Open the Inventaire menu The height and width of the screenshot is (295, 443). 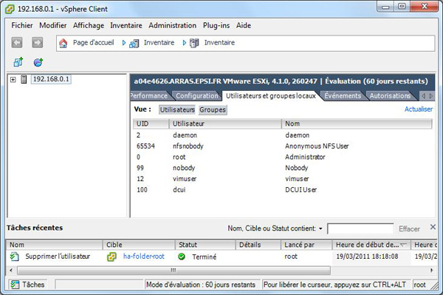[x=126, y=25]
